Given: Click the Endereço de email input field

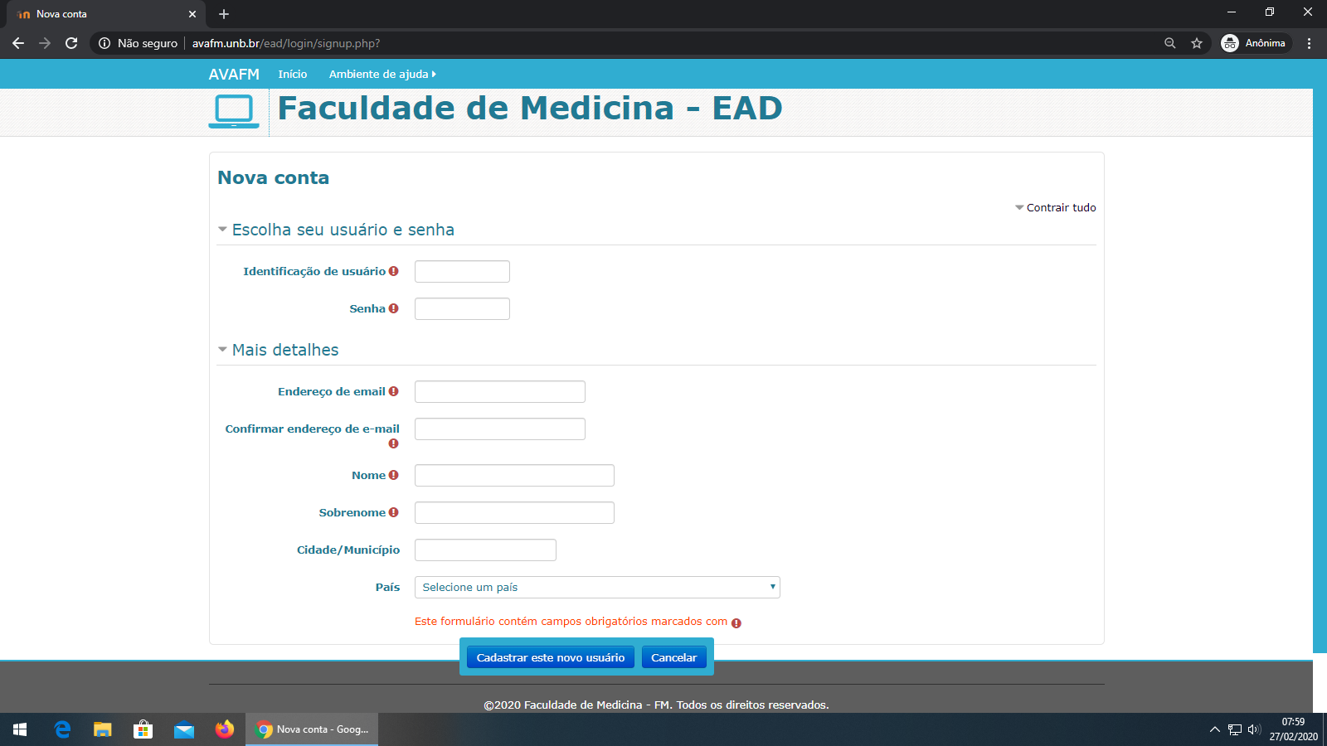Looking at the screenshot, I should pos(499,391).
